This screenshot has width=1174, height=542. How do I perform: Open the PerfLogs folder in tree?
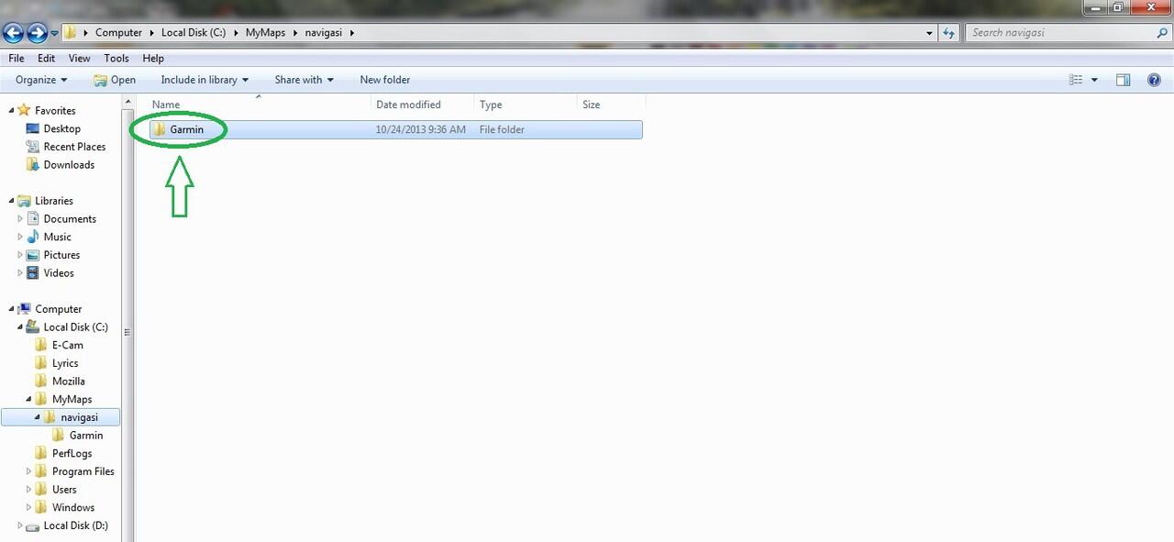tap(72, 453)
